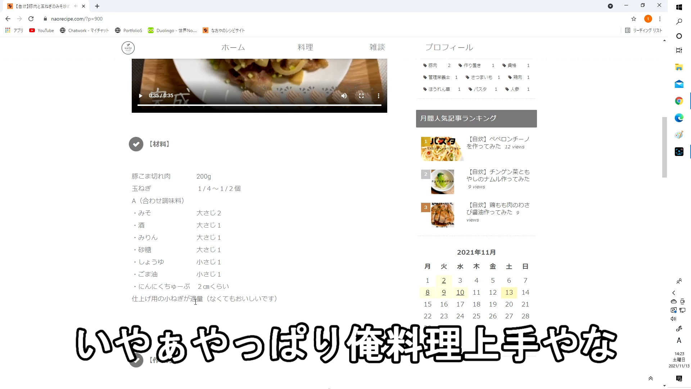Expand the 料理 navigation menu

(306, 47)
